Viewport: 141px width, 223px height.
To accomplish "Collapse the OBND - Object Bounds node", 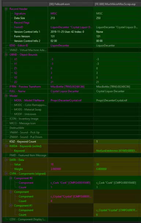I will [x=6, y=55].
